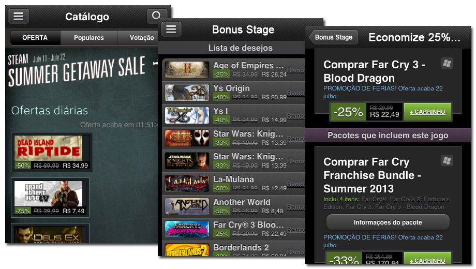This screenshot has height=269, width=476.
Task: Open Grand Theft Auto IV offer thumbnail
Action: (49, 193)
